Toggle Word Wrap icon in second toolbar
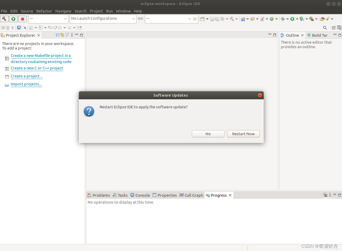342x251 pixels. coord(3,28)
